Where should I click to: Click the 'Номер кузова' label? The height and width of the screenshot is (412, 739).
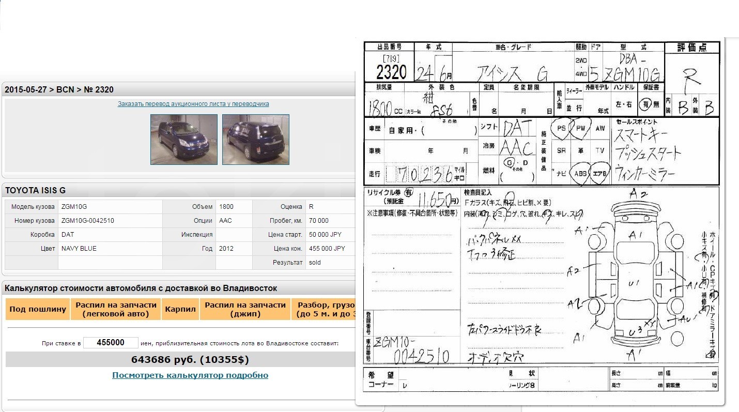point(35,221)
